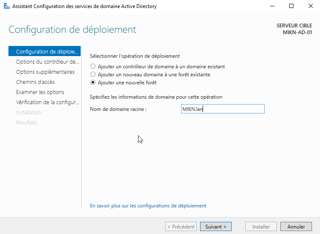320x234 pixels.
Task: Click the 'Suivant >' button
Action: [x=216, y=226]
